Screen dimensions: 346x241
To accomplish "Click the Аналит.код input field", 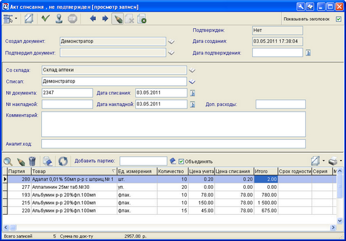I will click(x=174, y=144).
